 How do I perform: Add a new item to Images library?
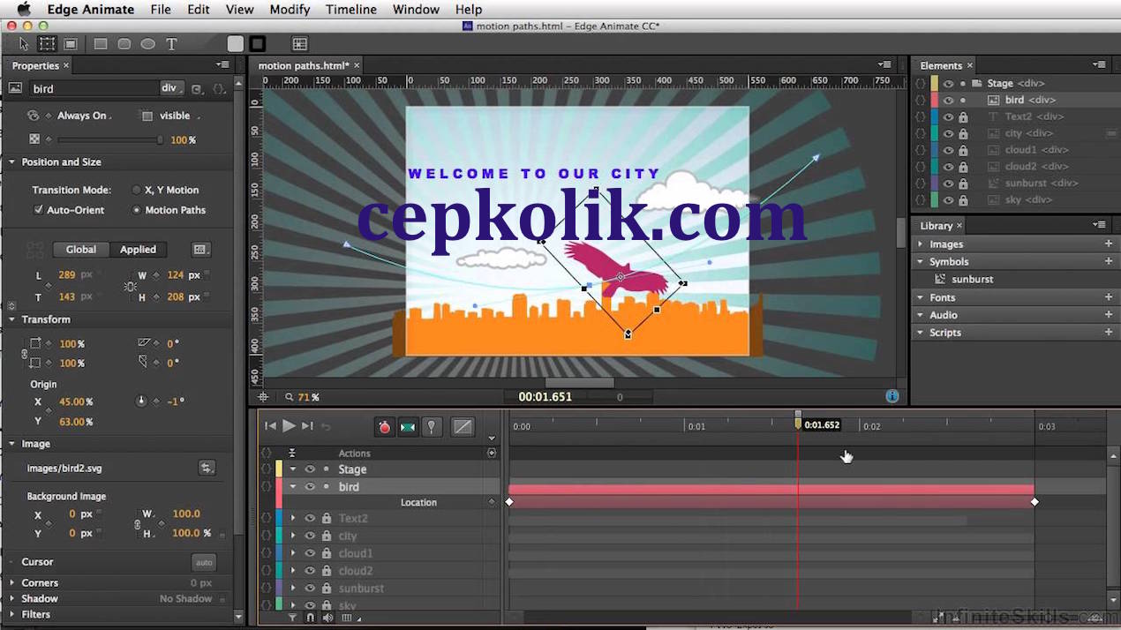point(1109,244)
